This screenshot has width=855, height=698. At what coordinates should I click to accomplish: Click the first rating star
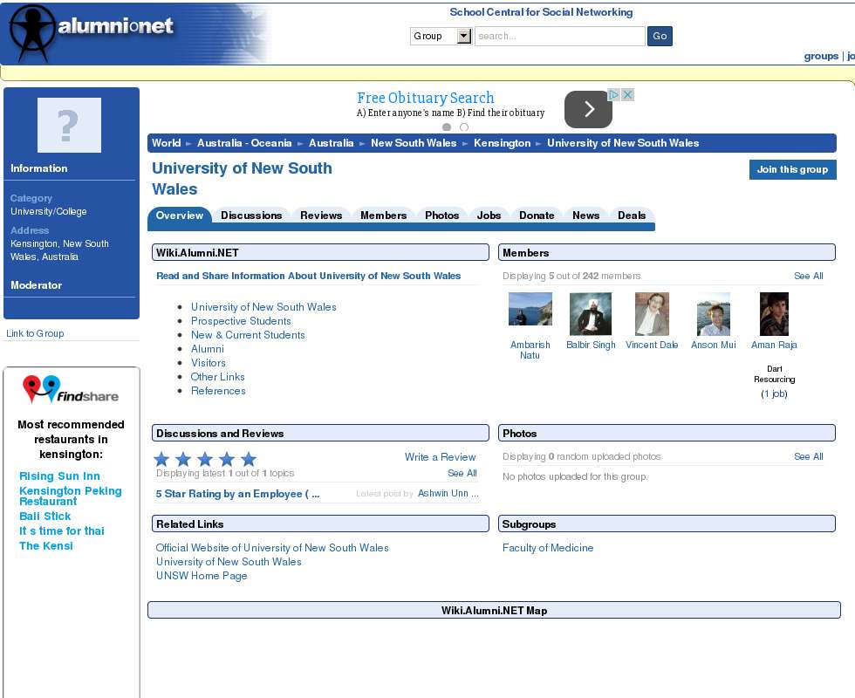pyautogui.click(x=161, y=459)
